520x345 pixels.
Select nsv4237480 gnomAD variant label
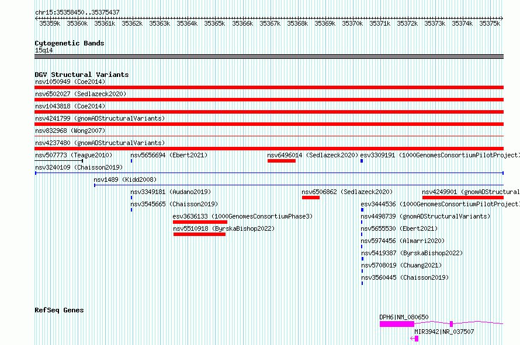click(100, 143)
